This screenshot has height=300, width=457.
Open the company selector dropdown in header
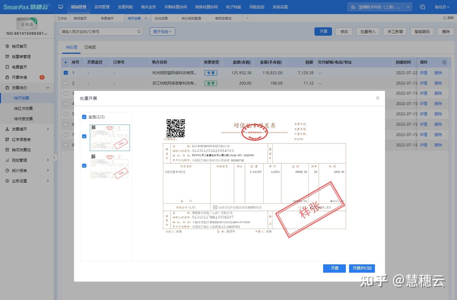tap(380, 7)
